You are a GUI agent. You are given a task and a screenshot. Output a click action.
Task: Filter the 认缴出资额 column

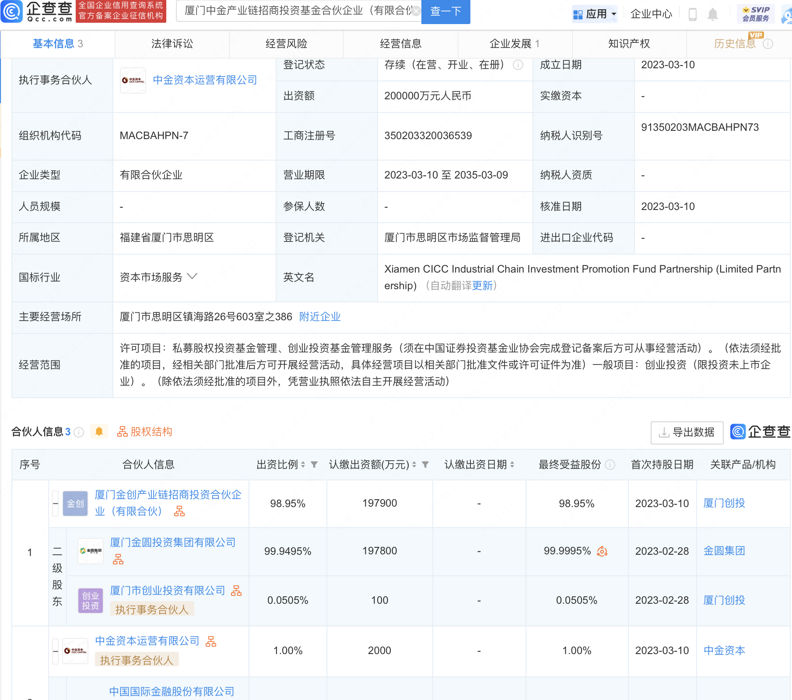coord(425,465)
